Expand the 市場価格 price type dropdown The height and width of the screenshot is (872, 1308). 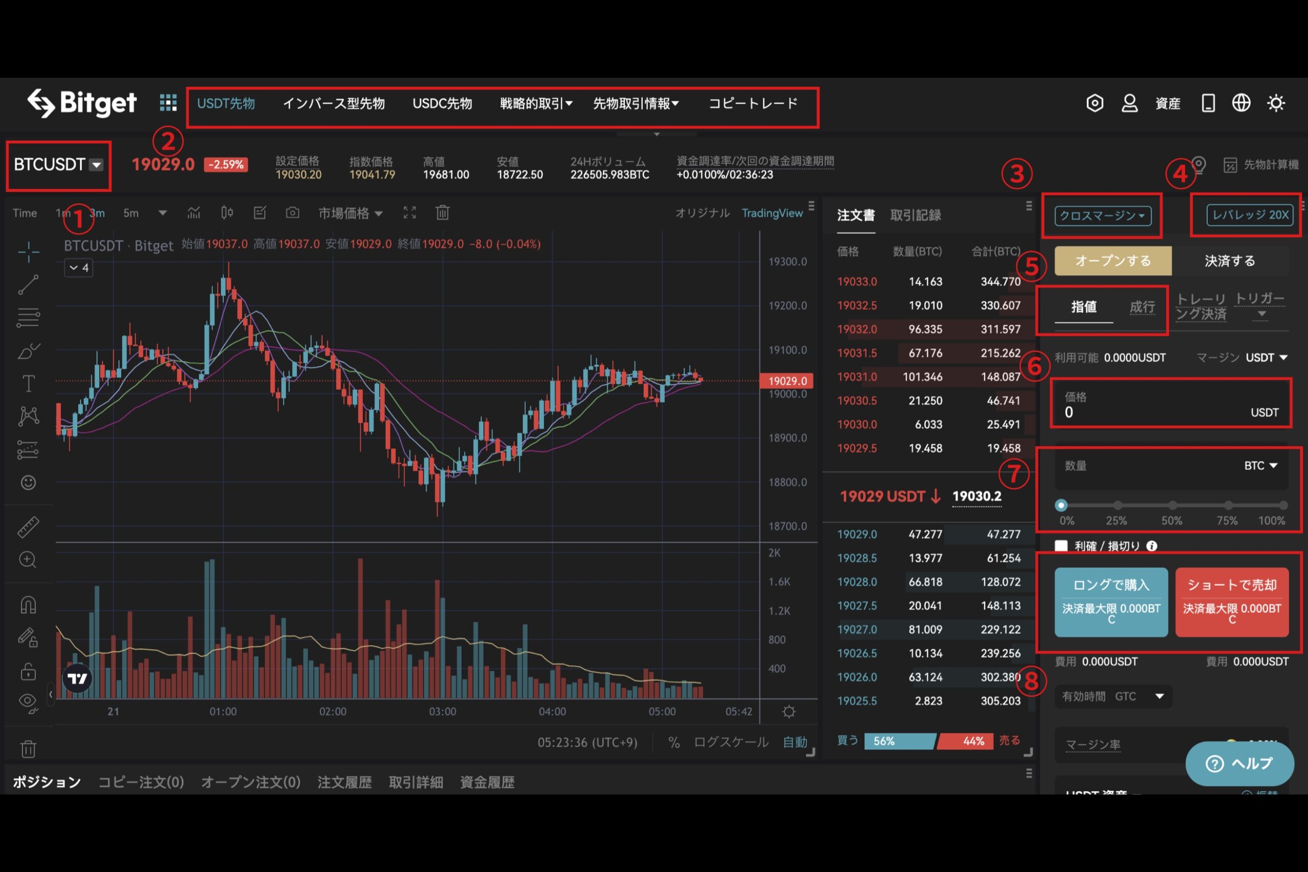pyautogui.click(x=350, y=213)
